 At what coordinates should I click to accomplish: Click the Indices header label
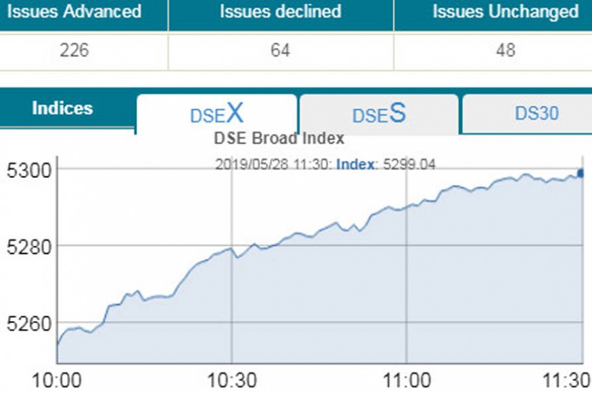[x=62, y=108]
